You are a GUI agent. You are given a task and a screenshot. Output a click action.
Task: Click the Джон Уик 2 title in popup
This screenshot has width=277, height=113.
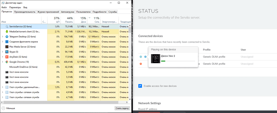168,56
